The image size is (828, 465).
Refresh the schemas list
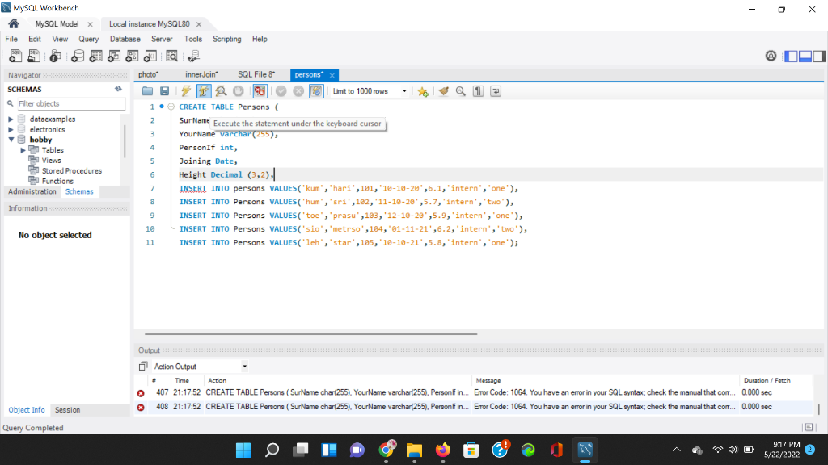coord(118,89)
